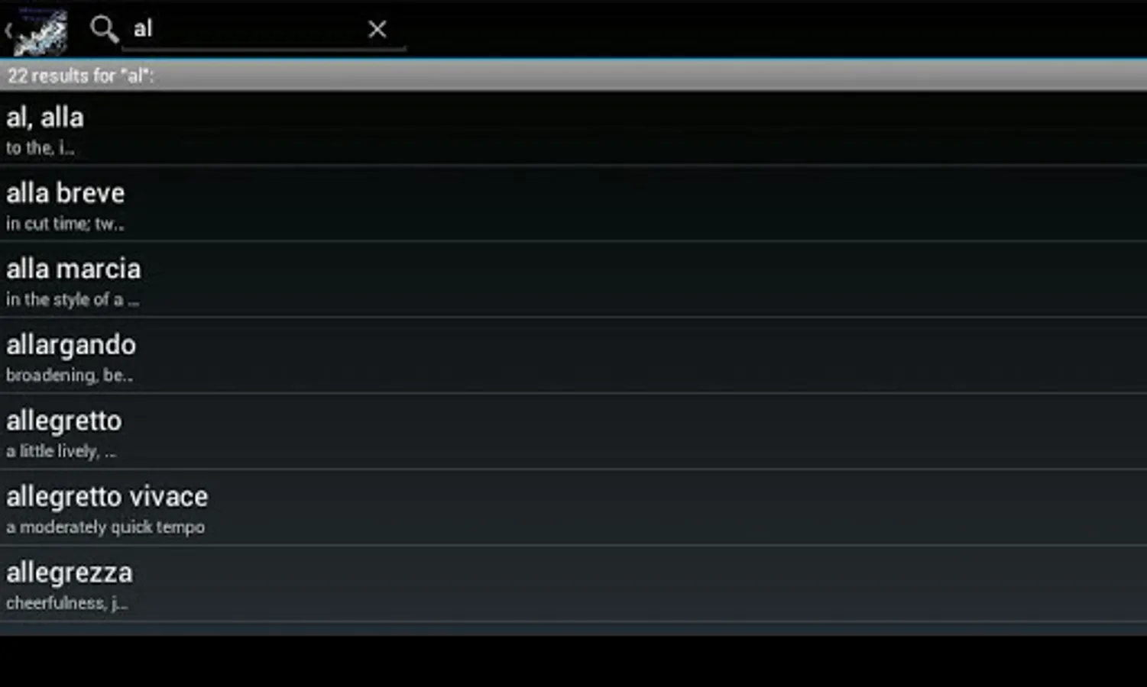Select the "allegrezza" term
This screenshot has width=1147, height=687.
click(x=573, y=583)
